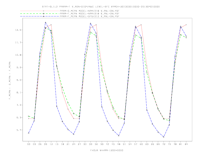Click x-axis hour label 45
This screenshot has height=157, width=203.
click(x=113, y=144)
